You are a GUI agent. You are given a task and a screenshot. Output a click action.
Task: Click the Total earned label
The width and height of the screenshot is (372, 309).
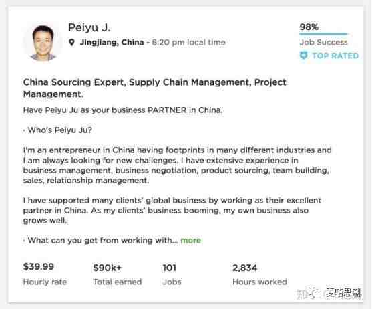[118, 282]
